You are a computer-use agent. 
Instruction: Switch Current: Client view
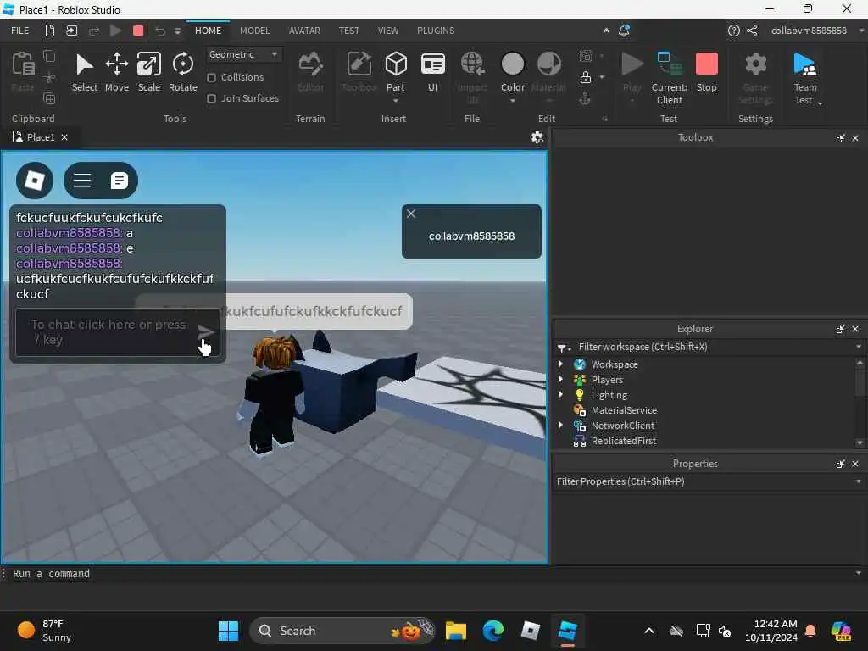[670, 78]
